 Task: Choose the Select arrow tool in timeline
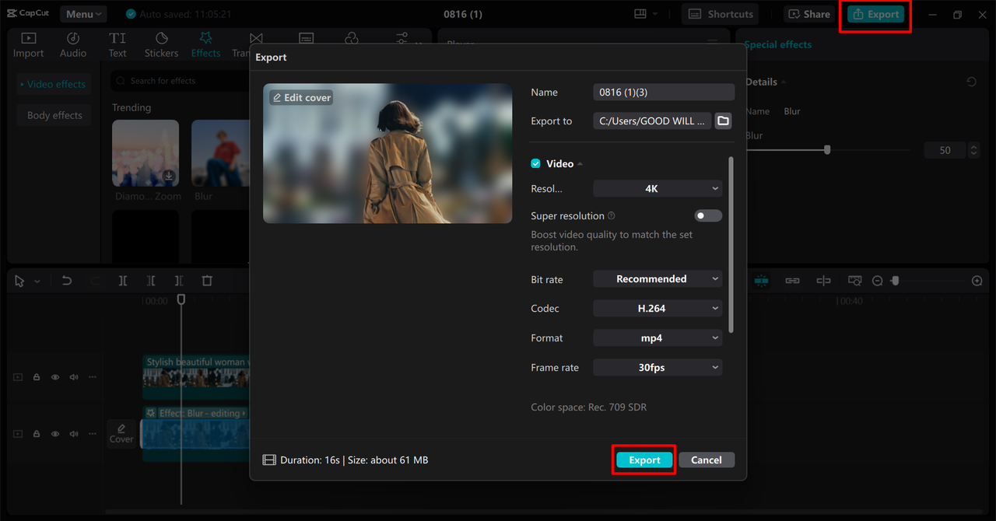pos(20,281)
